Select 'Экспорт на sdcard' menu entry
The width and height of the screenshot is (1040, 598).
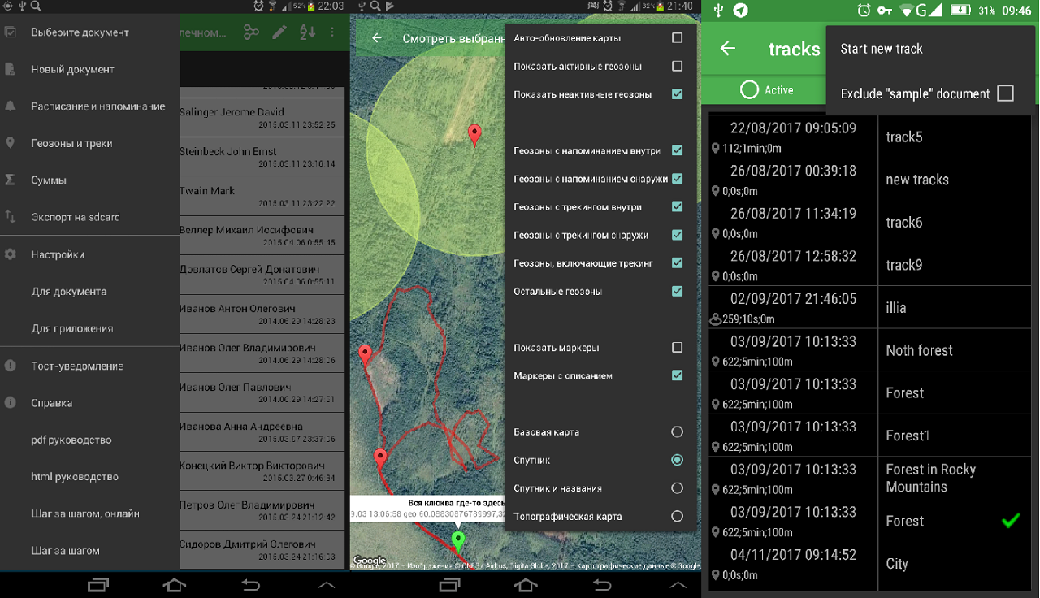click(76, 218)
